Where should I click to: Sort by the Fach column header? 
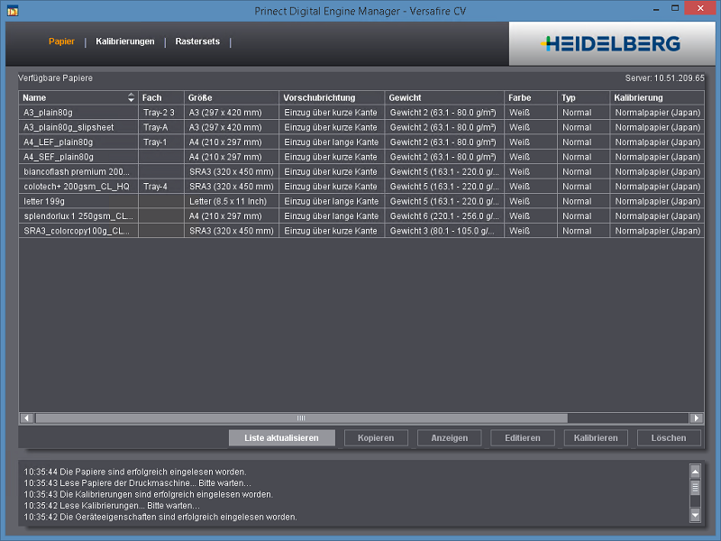pos(161,97)
